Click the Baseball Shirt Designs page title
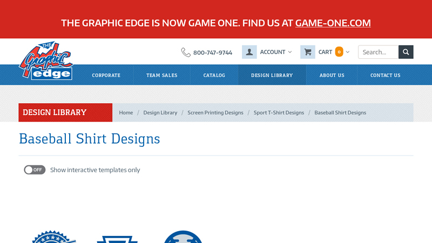 pos(89,139)
